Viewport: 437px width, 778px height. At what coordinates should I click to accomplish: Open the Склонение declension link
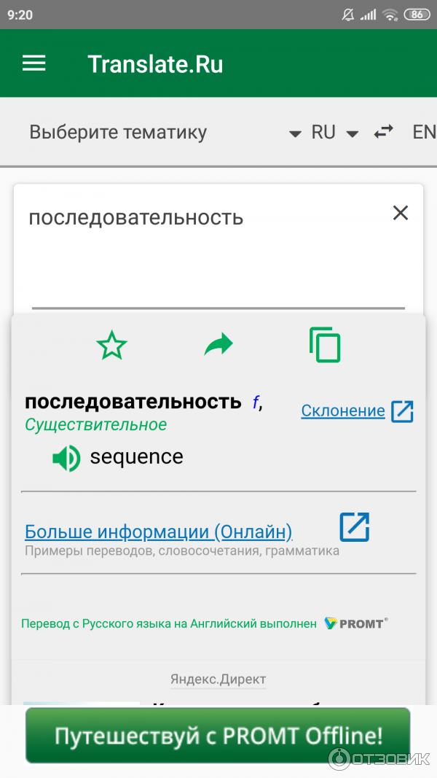[343, 411]
